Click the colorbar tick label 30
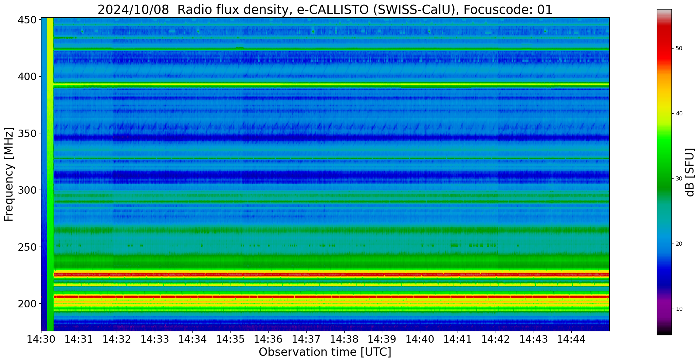Screen dimensions: 700x362 click(x=679, y=179)
